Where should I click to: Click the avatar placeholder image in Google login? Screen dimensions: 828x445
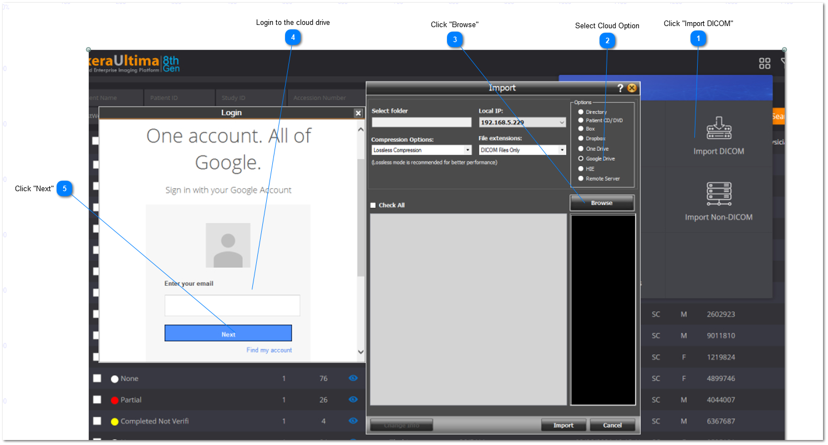[x=228, y=245]
